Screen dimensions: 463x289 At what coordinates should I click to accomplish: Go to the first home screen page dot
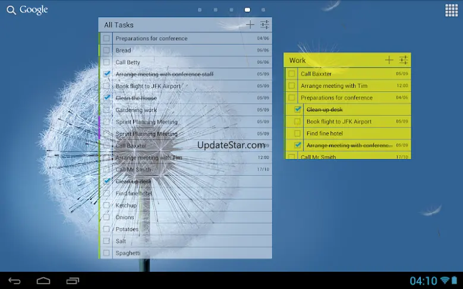pyautogui.click(x=200, y=9)
